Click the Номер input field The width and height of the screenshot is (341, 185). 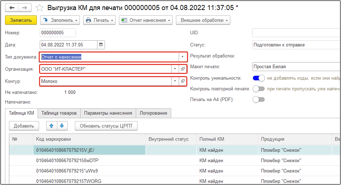point(58,33)
